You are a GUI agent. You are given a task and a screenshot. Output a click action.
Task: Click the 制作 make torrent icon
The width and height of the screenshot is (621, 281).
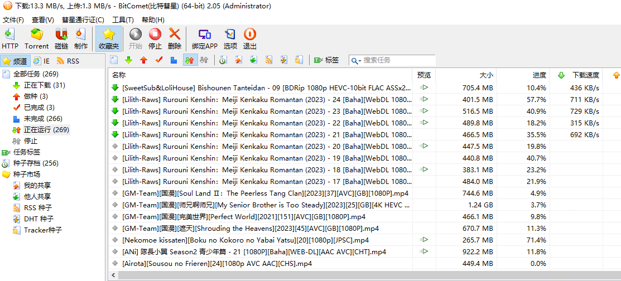click(81, 38)
